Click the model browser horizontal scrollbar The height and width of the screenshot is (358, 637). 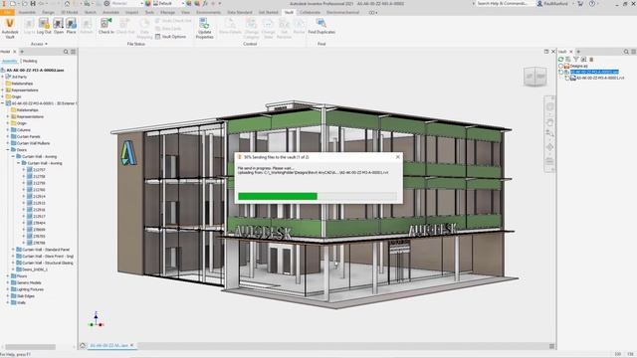[30, 347]
